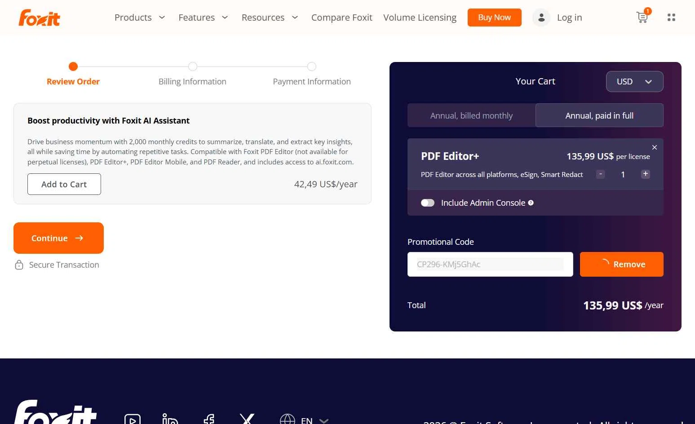This screenshot has width=695, height=424.
Task: Open Foxit X social icon
Action: (x=247, y=419)
